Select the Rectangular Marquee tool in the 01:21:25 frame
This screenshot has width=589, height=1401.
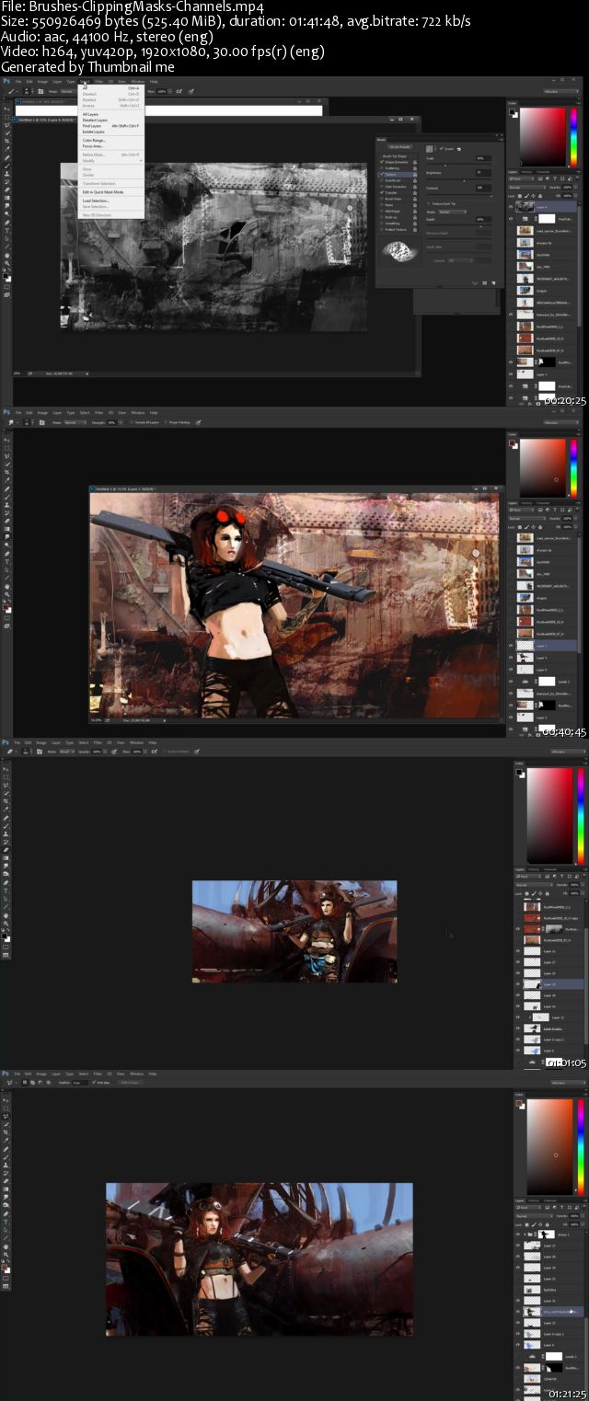[x=6, y=1110]
